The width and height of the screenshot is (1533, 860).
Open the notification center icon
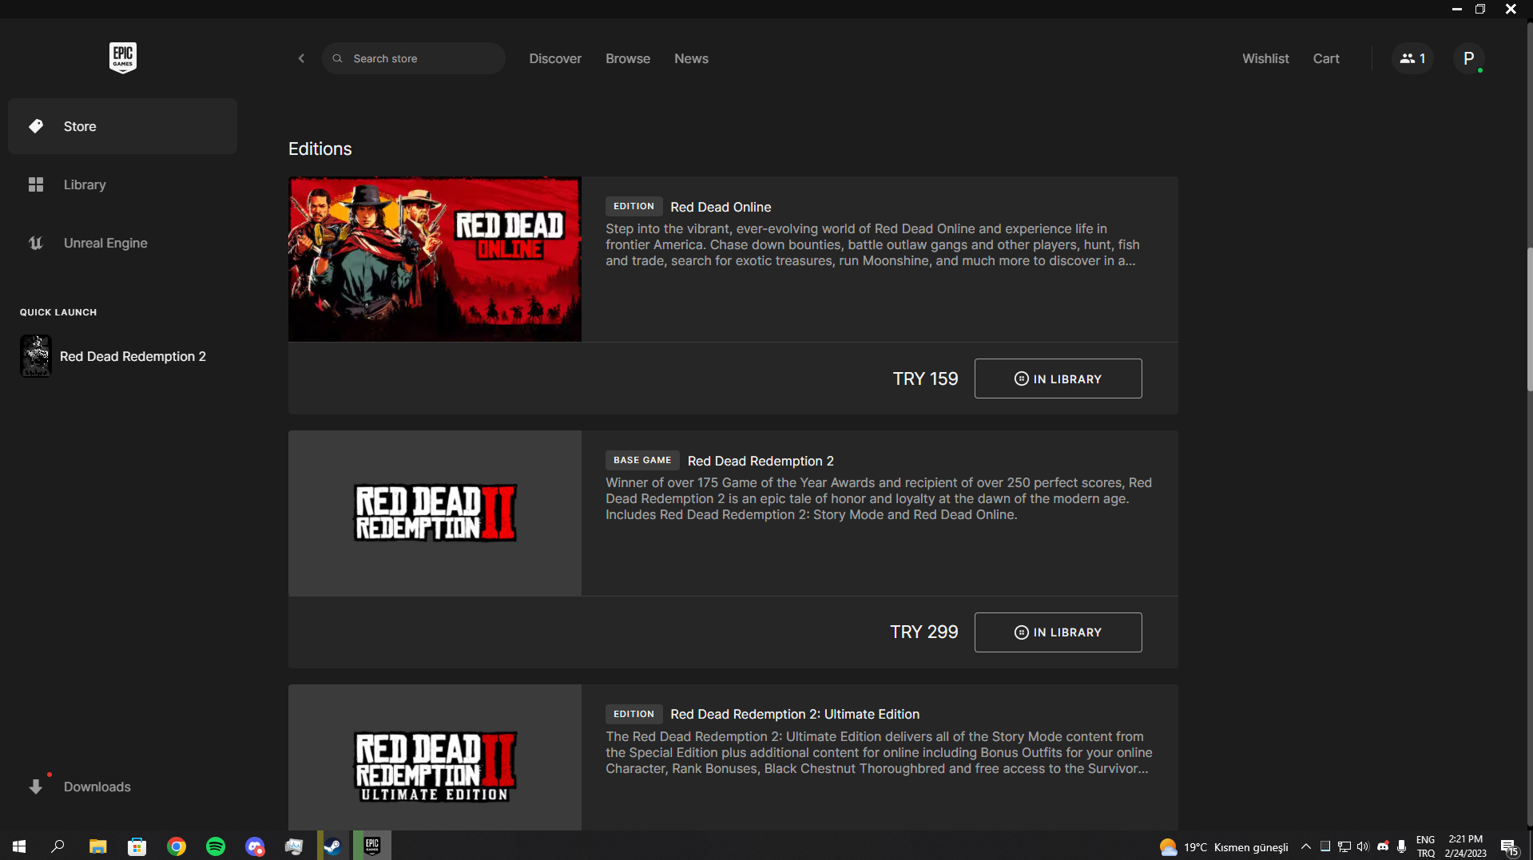(1509, 847)
